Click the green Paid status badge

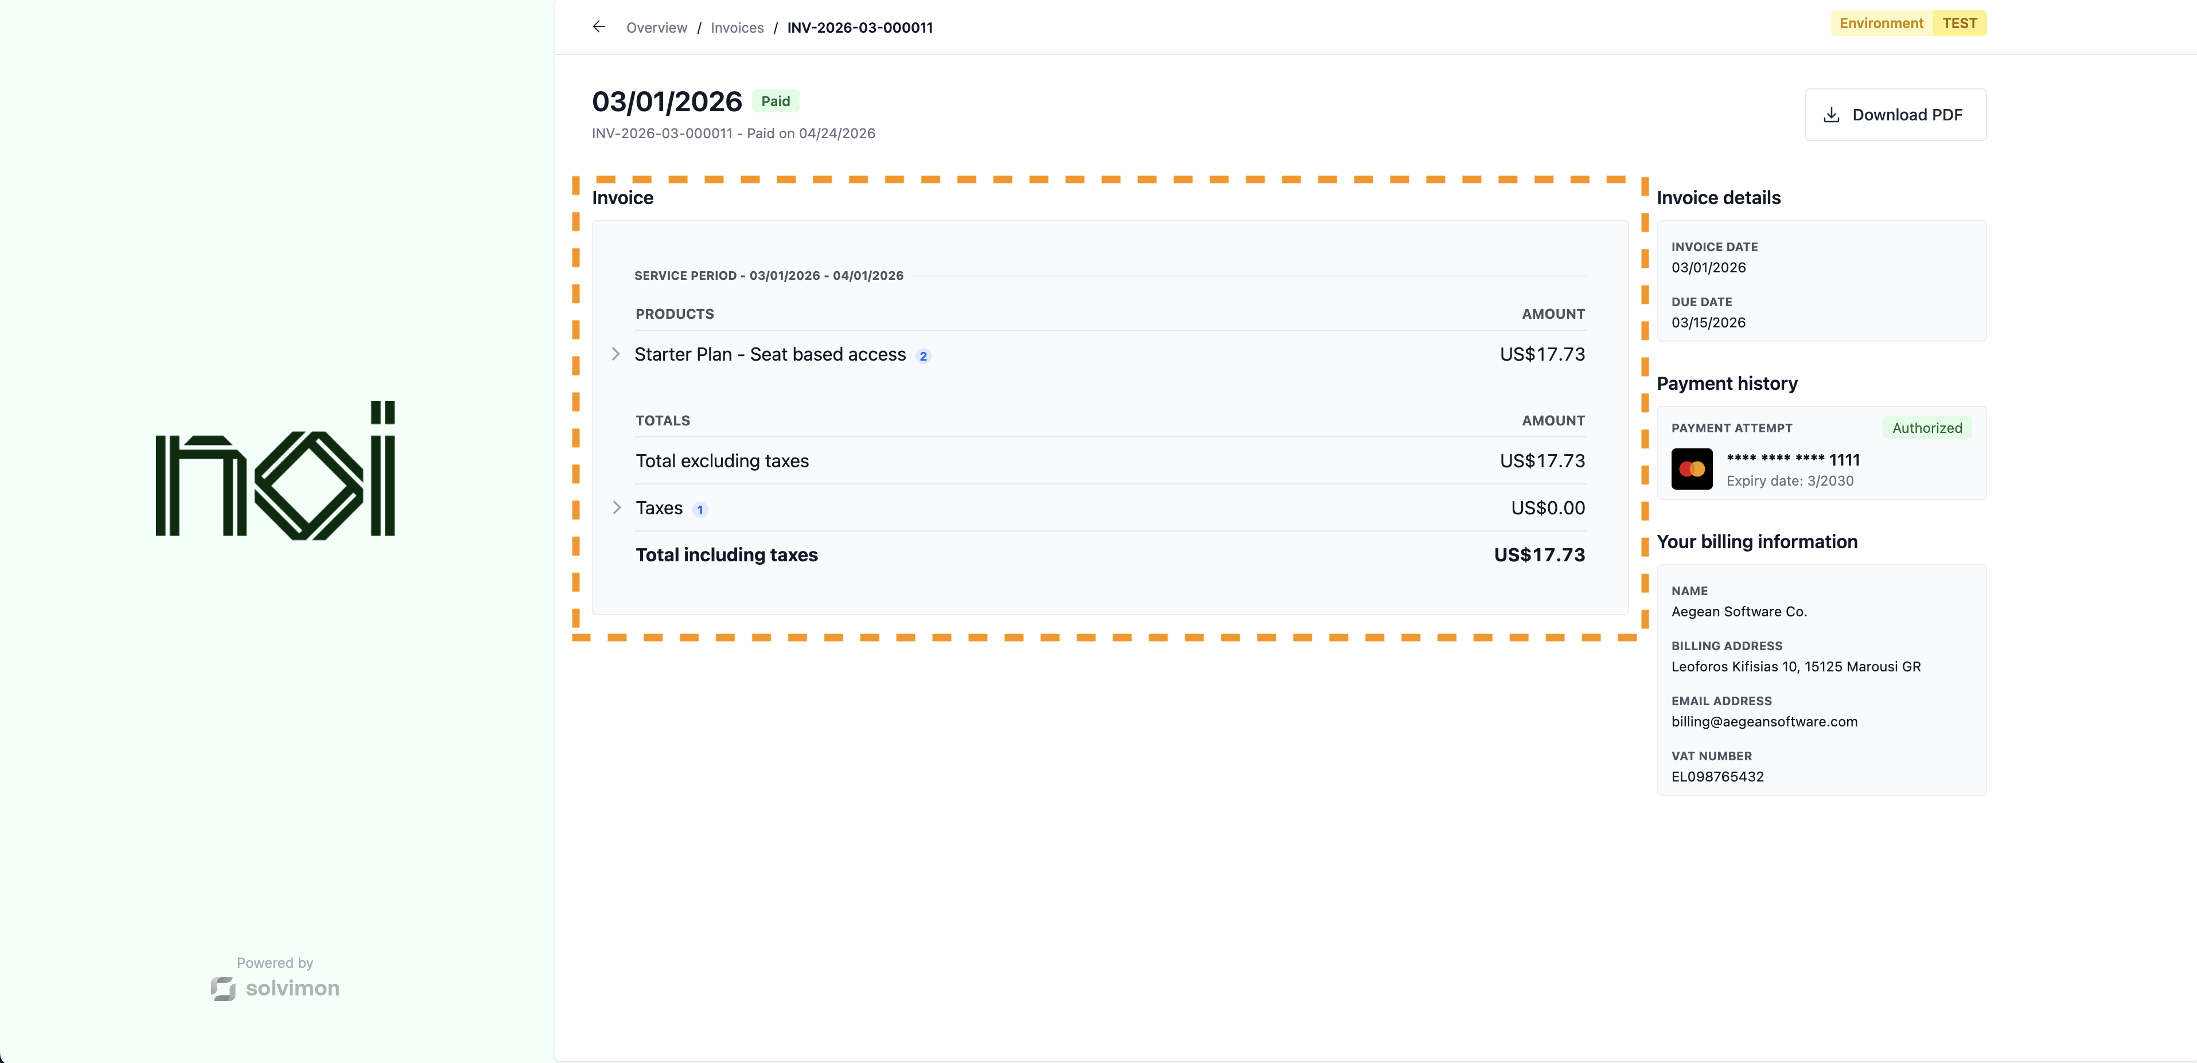point(774,101)
